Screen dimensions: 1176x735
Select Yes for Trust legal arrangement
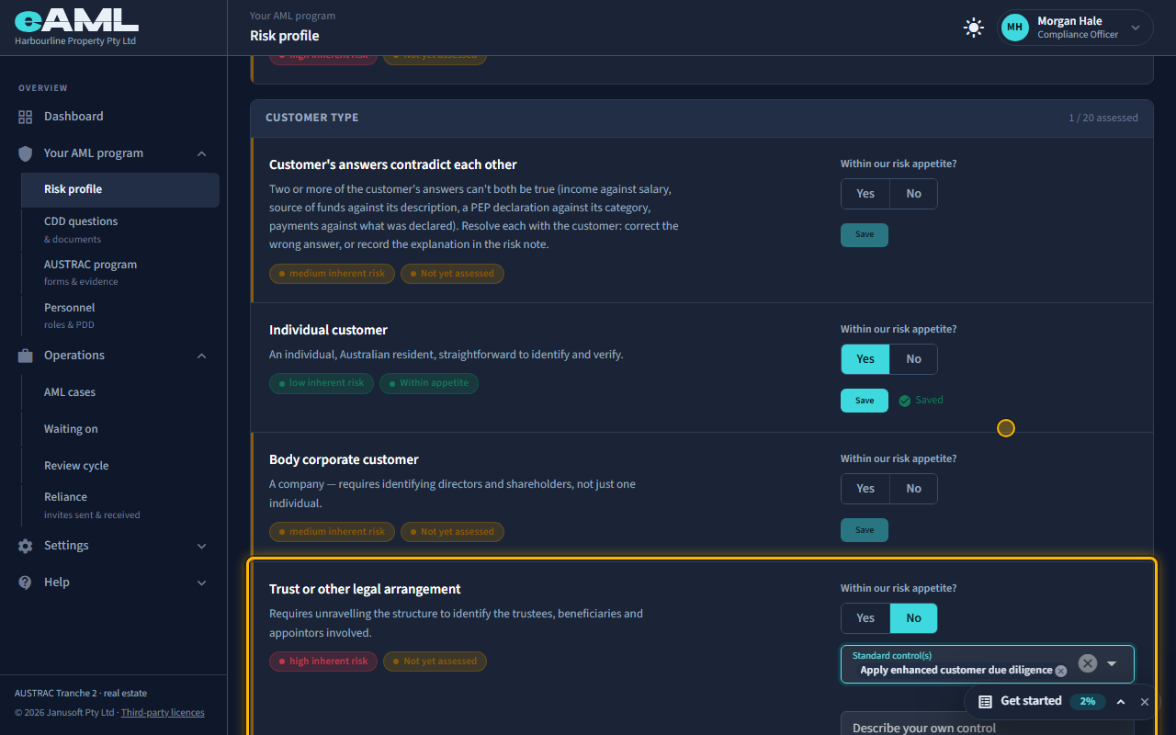865,618
